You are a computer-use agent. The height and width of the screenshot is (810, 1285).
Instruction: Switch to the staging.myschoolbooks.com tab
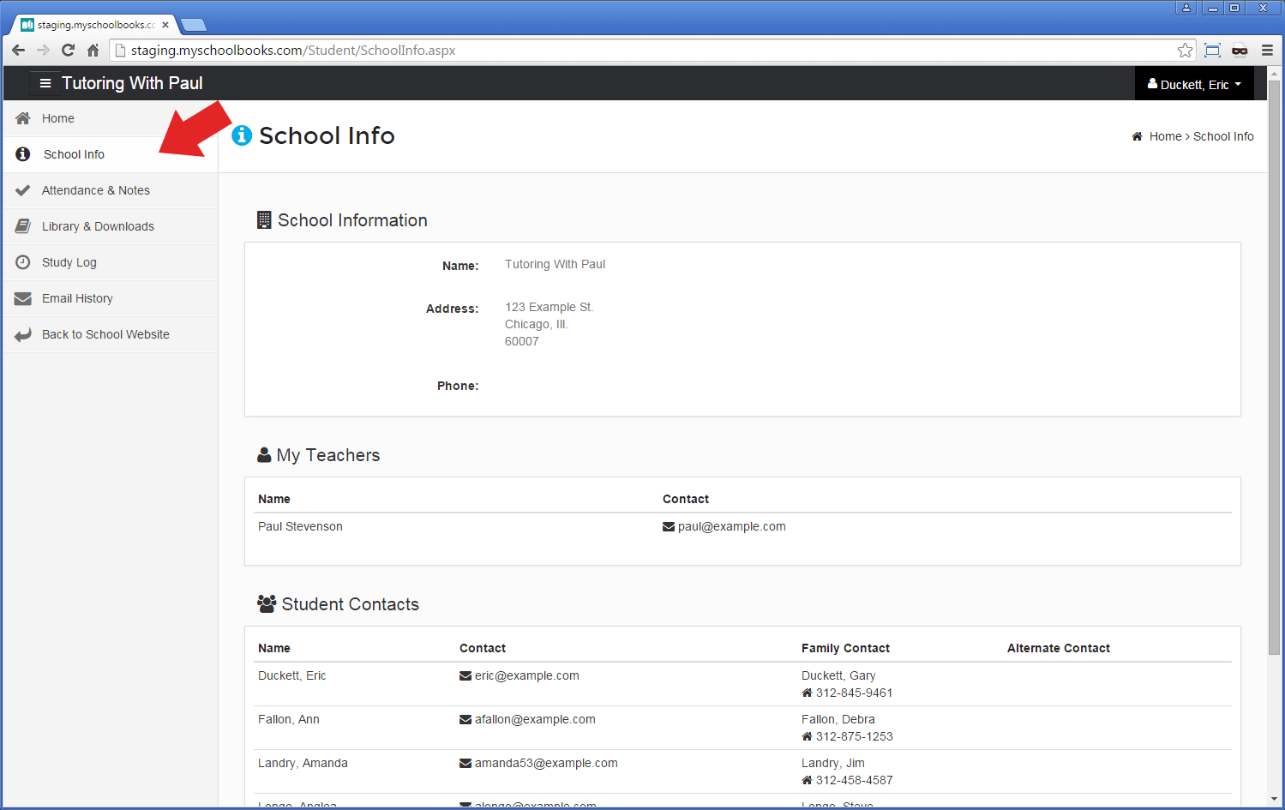(90, 24)
